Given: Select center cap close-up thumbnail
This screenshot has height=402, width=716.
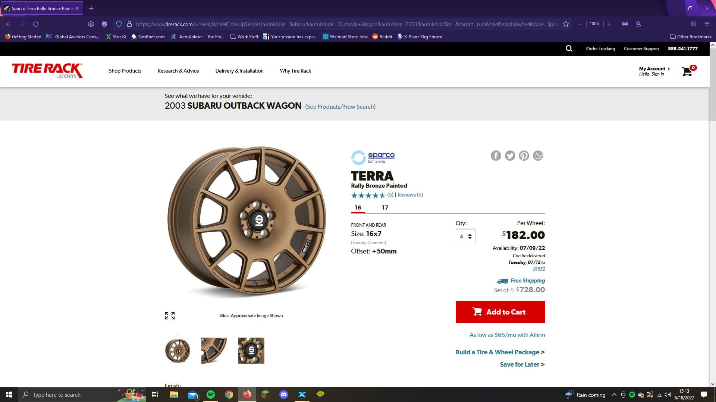Looking at the screenshot, I should click(251, 351).
